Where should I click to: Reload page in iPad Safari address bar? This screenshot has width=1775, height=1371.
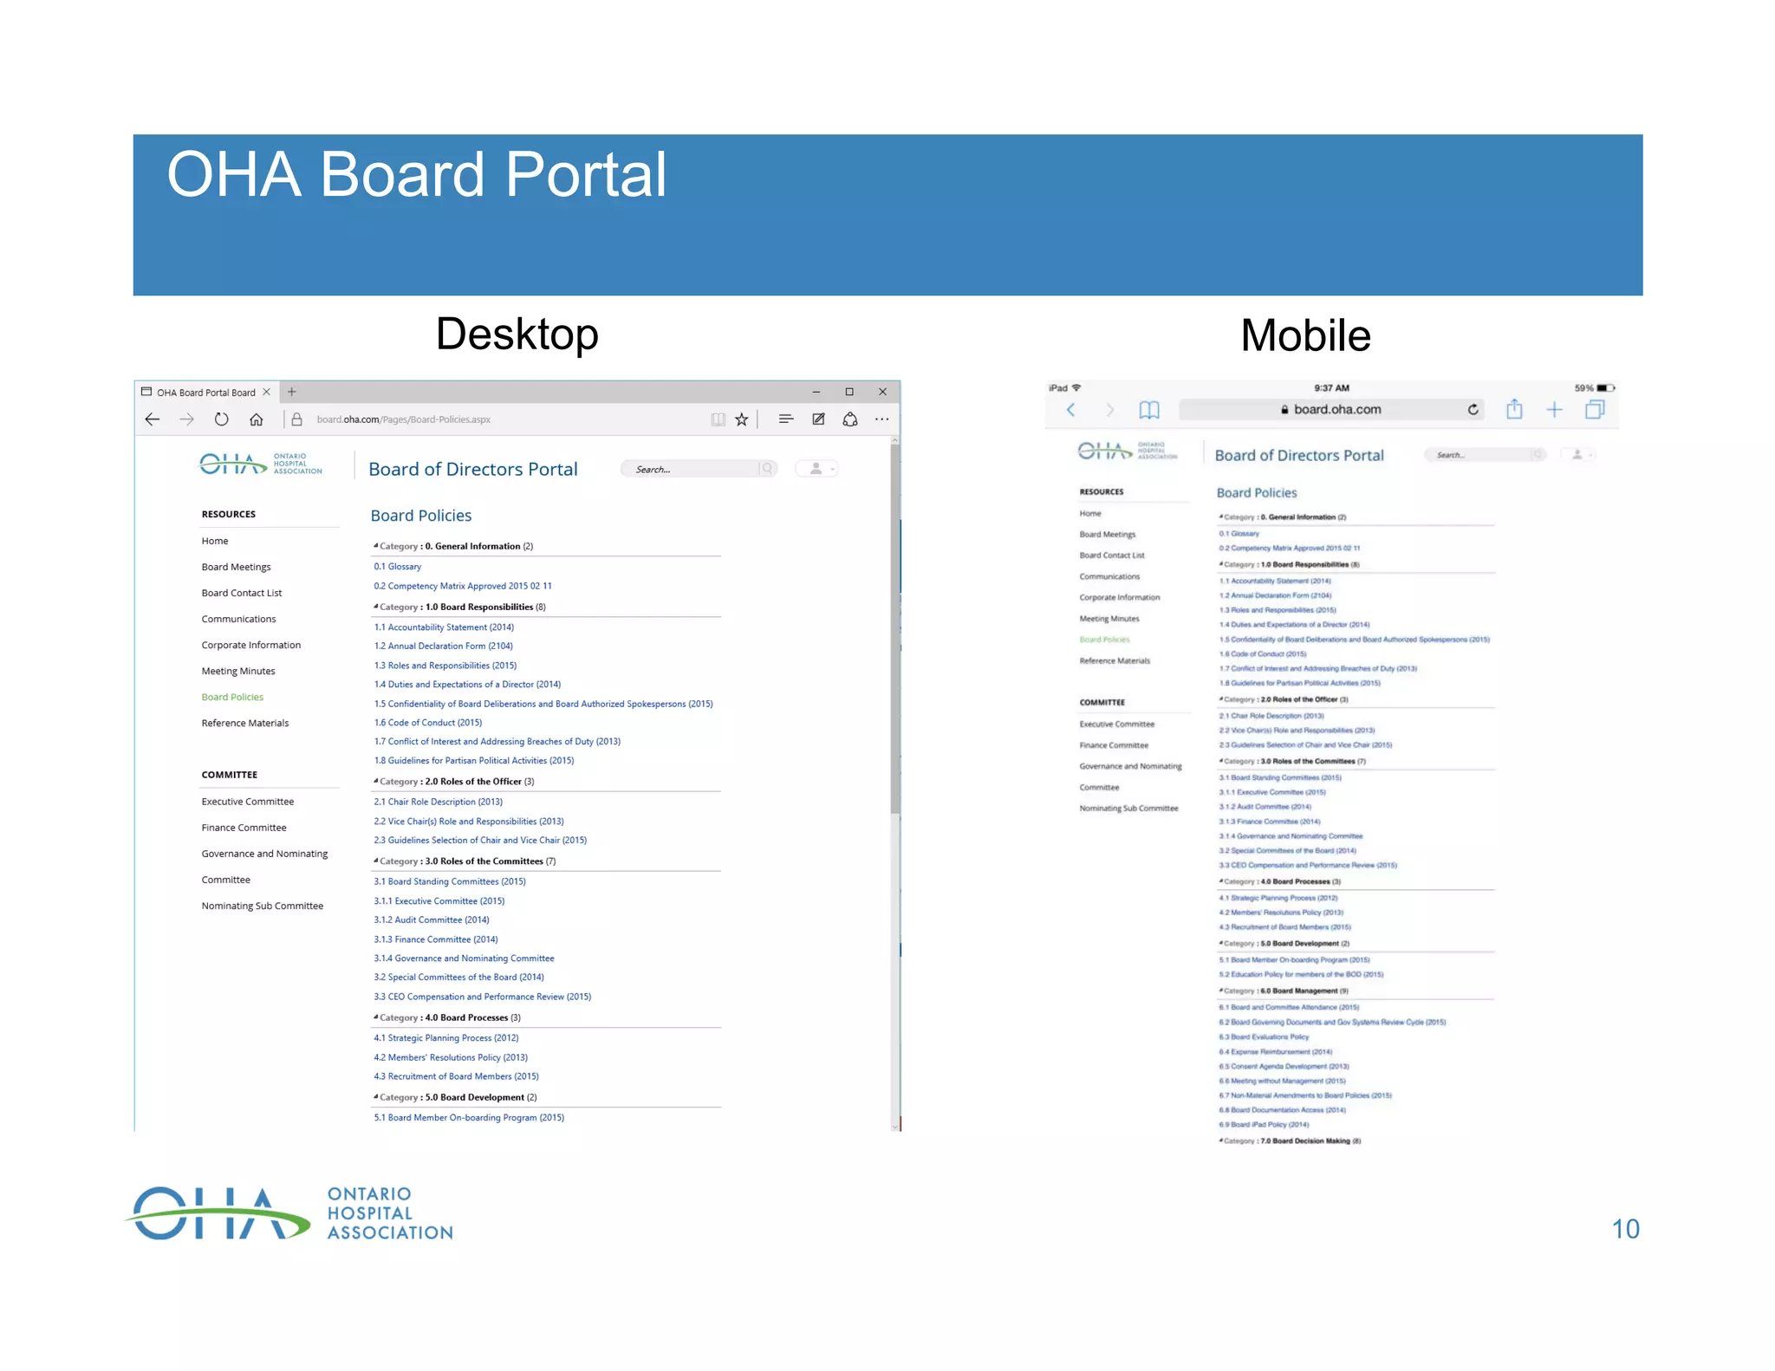(x=1473, y=410)
